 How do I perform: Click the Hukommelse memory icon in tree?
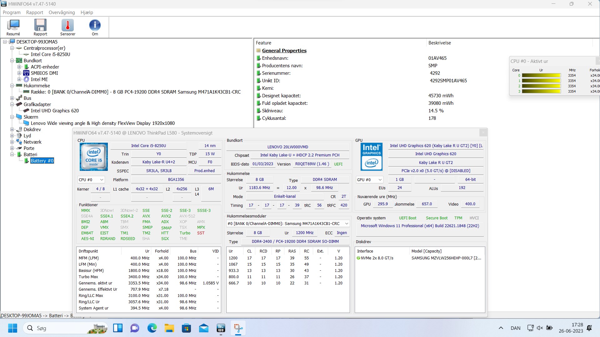click(x=19, y=85)
